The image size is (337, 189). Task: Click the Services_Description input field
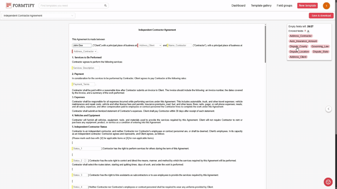point(86,68)
